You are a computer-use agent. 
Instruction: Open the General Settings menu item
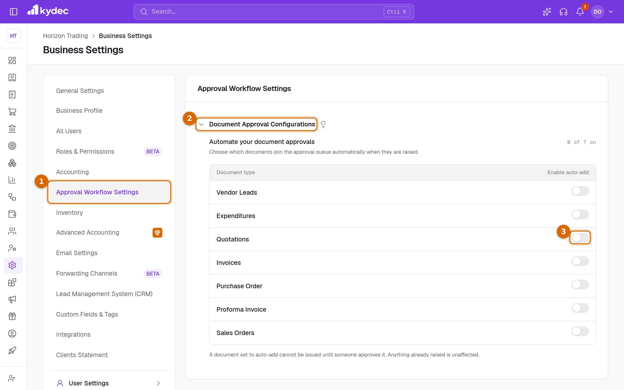(109, 91)
